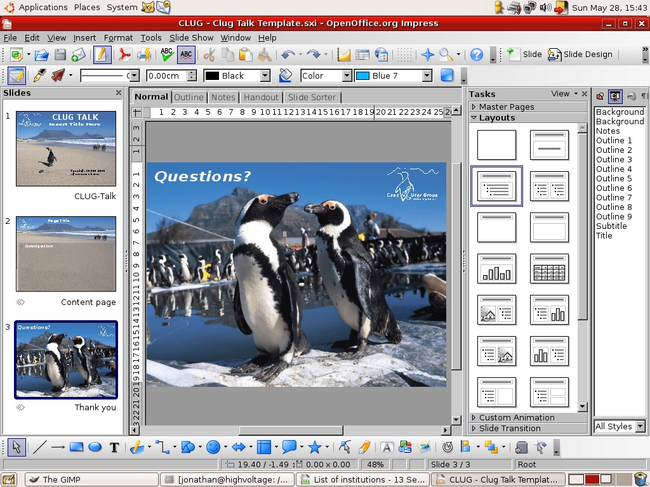The height and width of the screenshot is (487, 650).
Task: Select the Text tool in drawing toolbar
Action: tap(114, 447)
